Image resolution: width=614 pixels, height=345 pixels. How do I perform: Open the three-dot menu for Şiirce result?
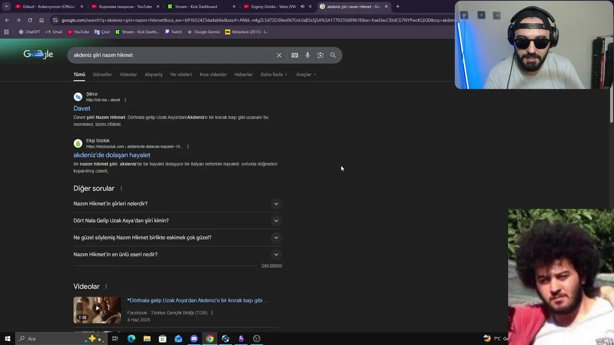pos(125,100)
